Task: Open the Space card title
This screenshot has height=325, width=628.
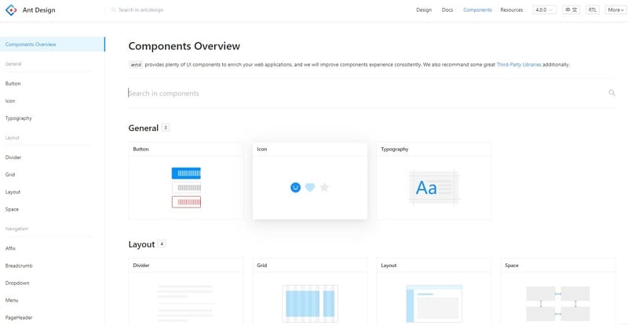Action: point(512,265)
